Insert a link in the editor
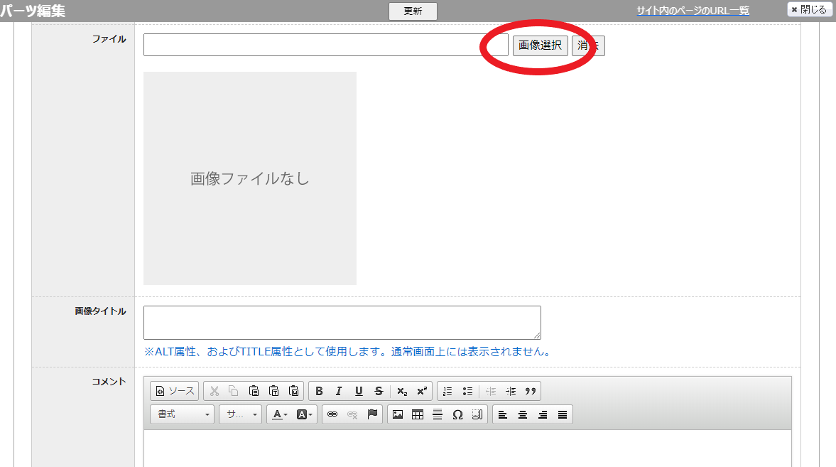Screen dimensions: 836x467 point(332,414)
